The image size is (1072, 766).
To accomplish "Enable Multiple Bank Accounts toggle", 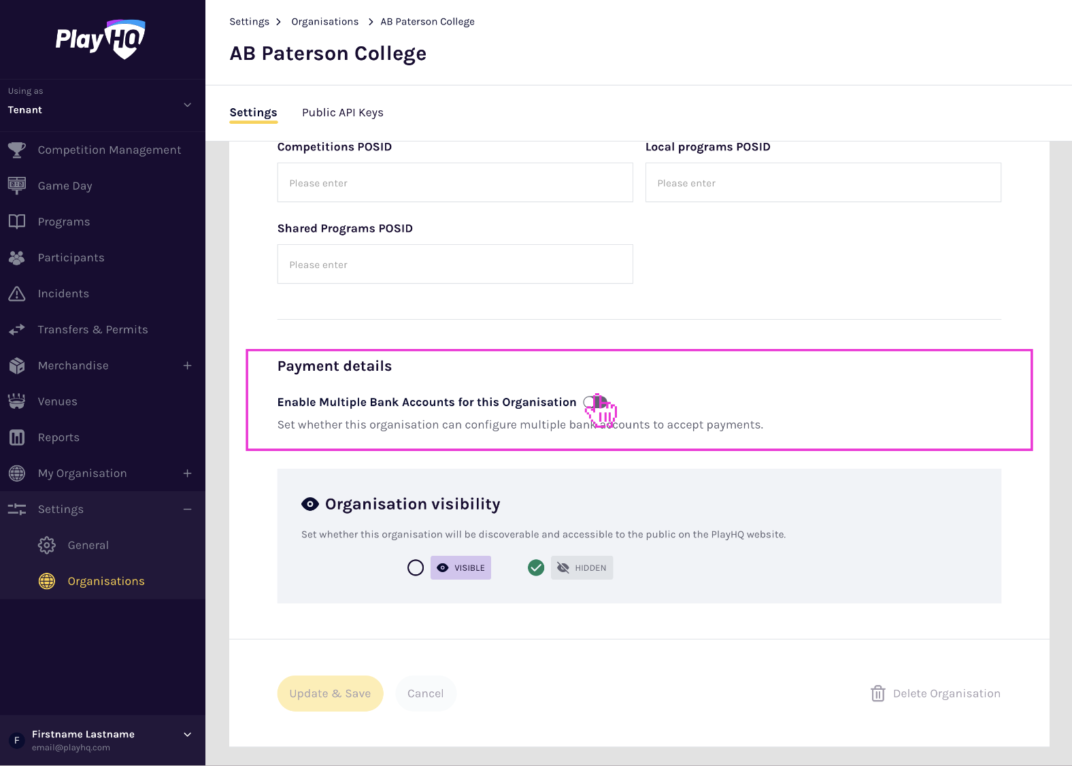I will tap(593, 402).
